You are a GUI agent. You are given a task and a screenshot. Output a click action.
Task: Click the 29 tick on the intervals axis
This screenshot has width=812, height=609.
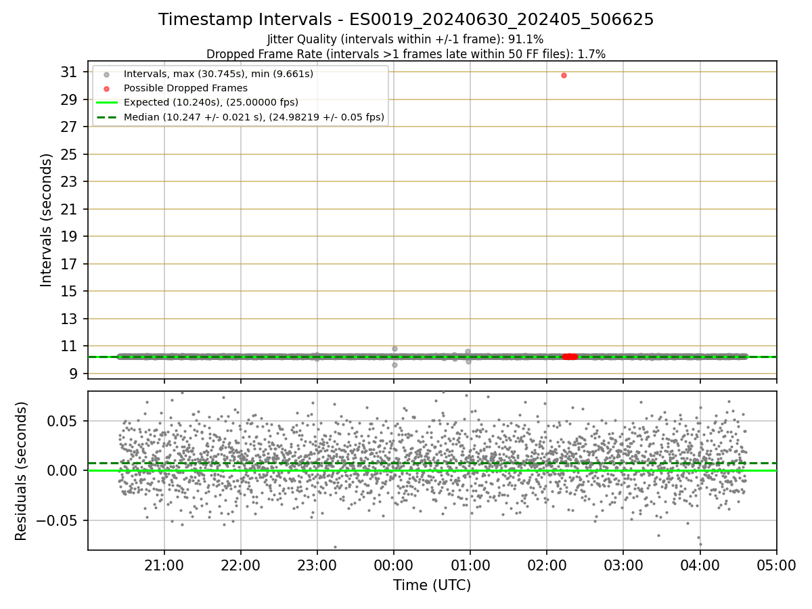[69, 99]
